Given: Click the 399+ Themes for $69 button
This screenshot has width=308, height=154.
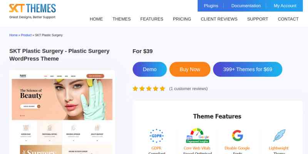Looking at the screenshot, I should pyautogui.click(x=248, y=69).
